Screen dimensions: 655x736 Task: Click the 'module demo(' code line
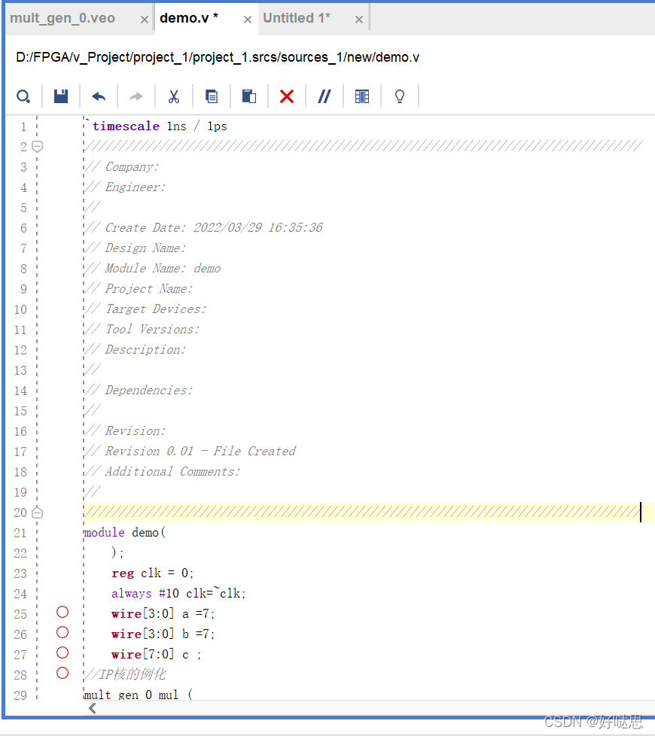click(x=125, y=533)
